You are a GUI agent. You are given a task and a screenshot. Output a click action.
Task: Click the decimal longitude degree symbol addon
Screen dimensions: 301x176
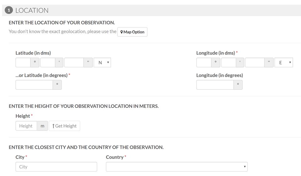click(x=238, y=85)
